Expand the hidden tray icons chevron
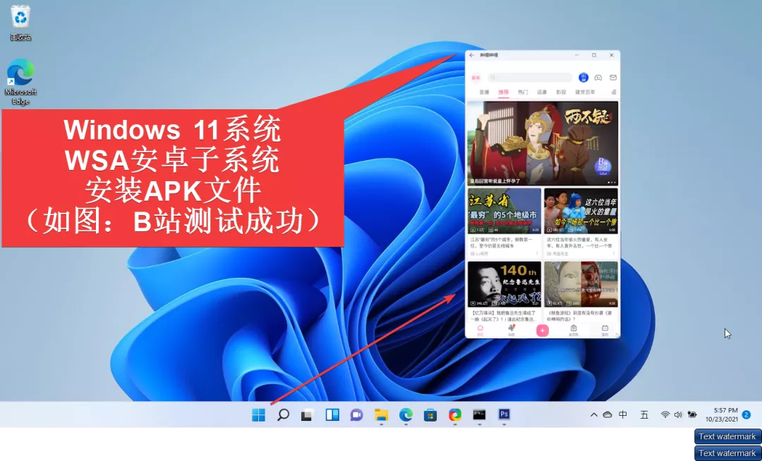Screen dimensions: 762x461 pos(593,415)
